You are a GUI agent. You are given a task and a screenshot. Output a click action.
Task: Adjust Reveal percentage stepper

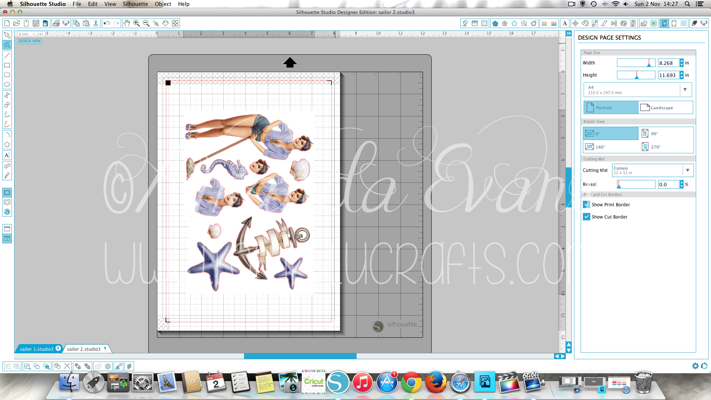pyautogui.click(x=682, y=184)
